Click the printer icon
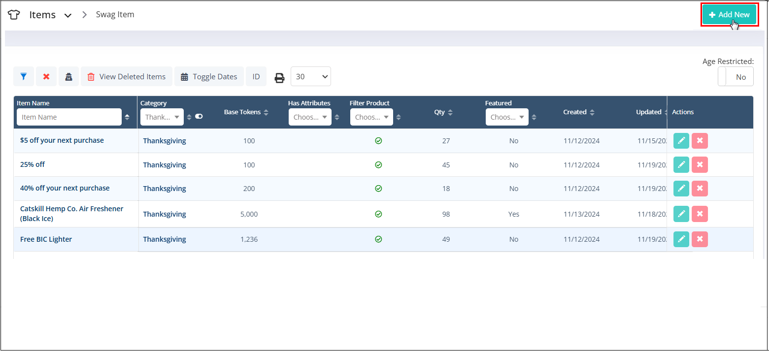This screenshot has width=769, height=353. [x=279, y=77]
